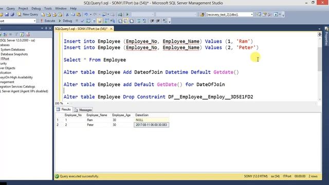Open the Window menu
This screenshot has height=185, width=329.
pos(61,8)
